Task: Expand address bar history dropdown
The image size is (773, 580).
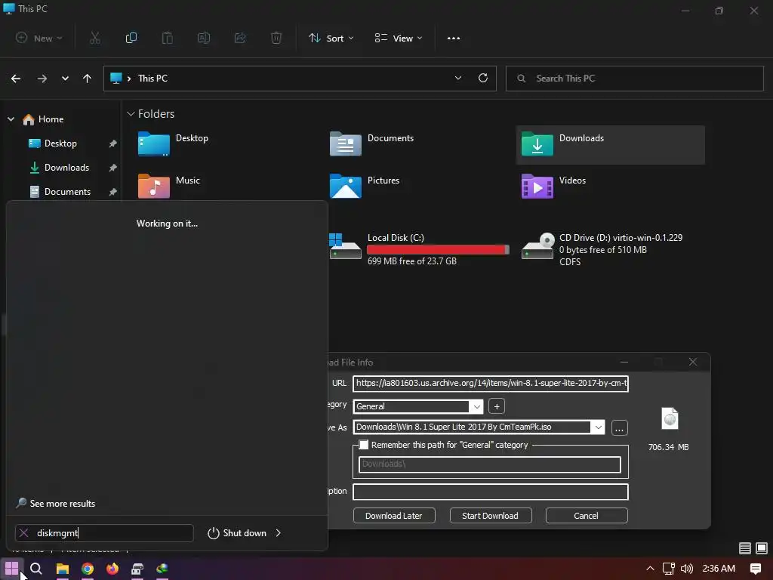Action: [458, 78]
